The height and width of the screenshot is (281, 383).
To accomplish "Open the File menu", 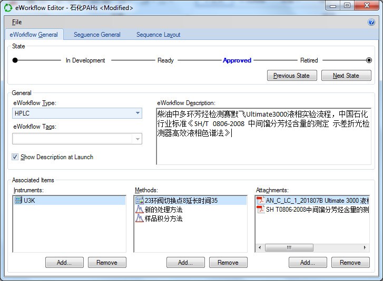I will point(17,22).
